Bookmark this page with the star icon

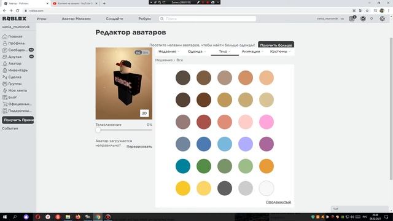click(x=367, y=11)
